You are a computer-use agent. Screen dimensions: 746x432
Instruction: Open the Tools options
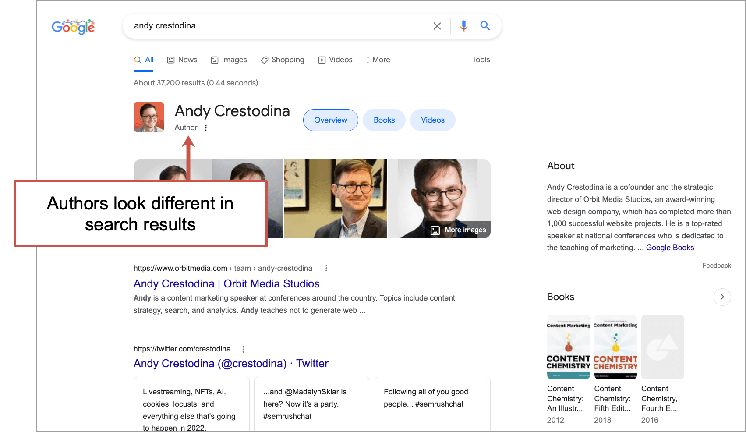(x=481, y=60)
